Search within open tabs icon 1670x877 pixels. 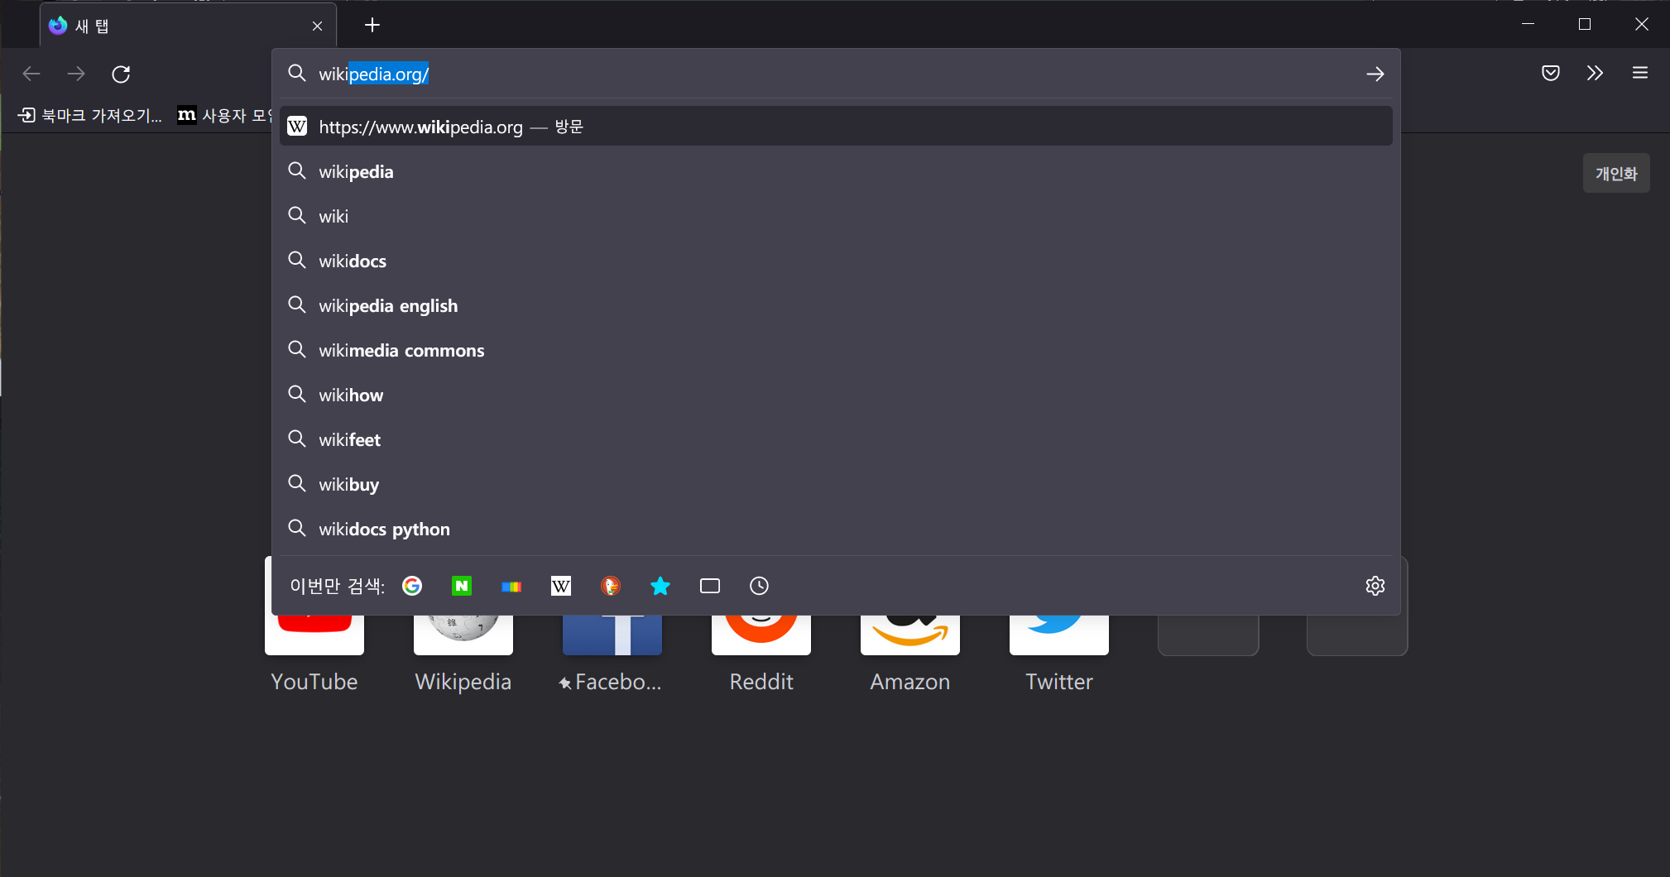pos(710,586)
